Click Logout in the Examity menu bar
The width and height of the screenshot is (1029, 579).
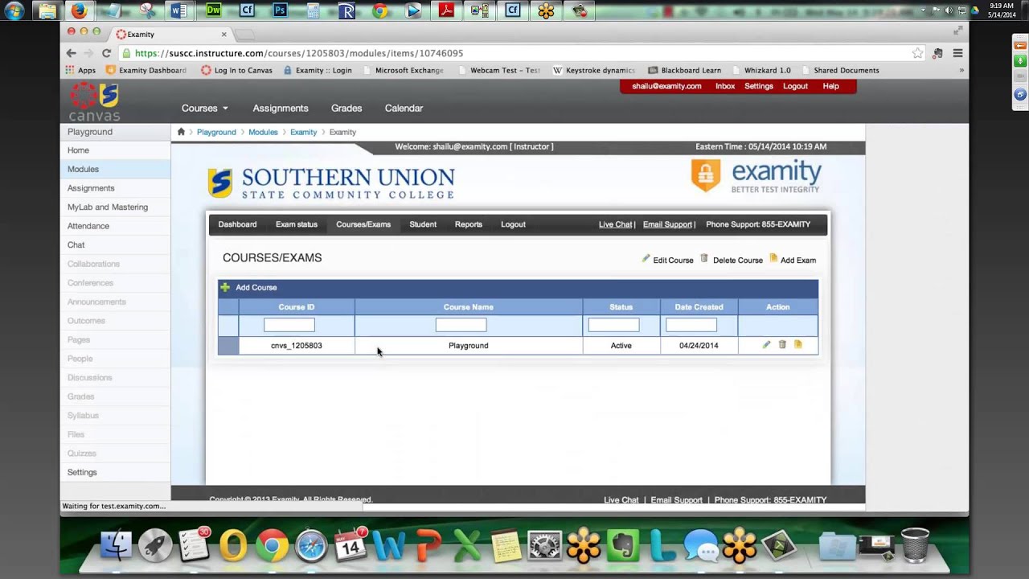(513, 224)
